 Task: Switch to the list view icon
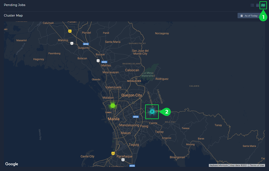pyautogui.click(x=252, y=5)
